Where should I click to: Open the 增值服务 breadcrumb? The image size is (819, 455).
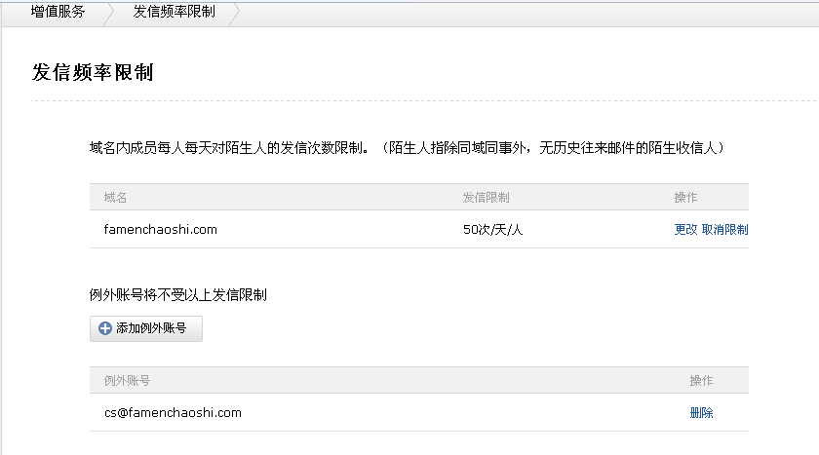coord(58,12)
